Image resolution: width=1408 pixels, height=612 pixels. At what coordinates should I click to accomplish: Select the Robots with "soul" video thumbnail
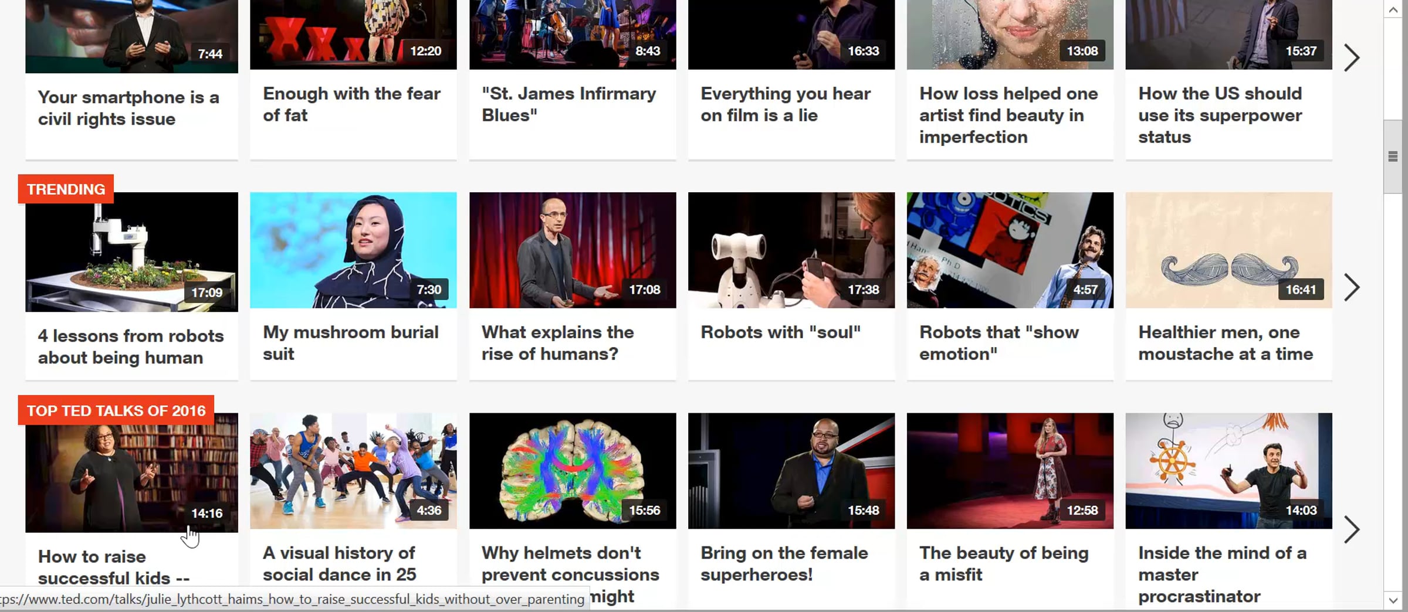pyautogui.click(x=791, y=250)
